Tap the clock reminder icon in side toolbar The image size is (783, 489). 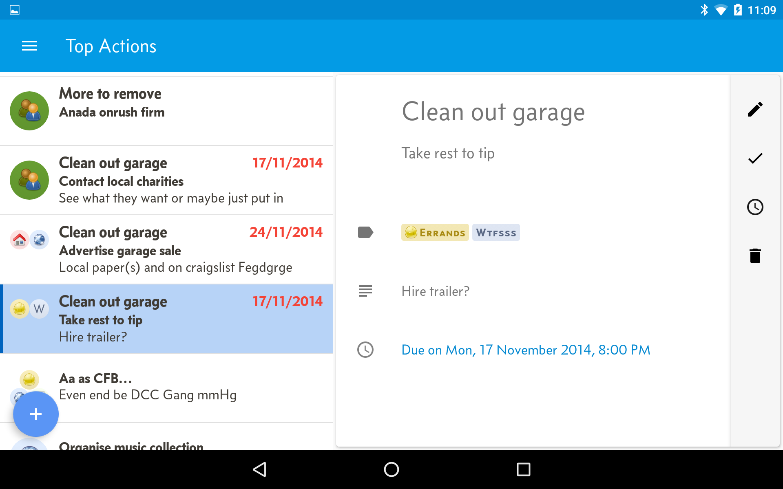coord(755,207)
